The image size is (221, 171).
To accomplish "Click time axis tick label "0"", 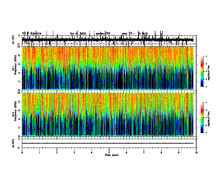I will [x=22, y=153].
